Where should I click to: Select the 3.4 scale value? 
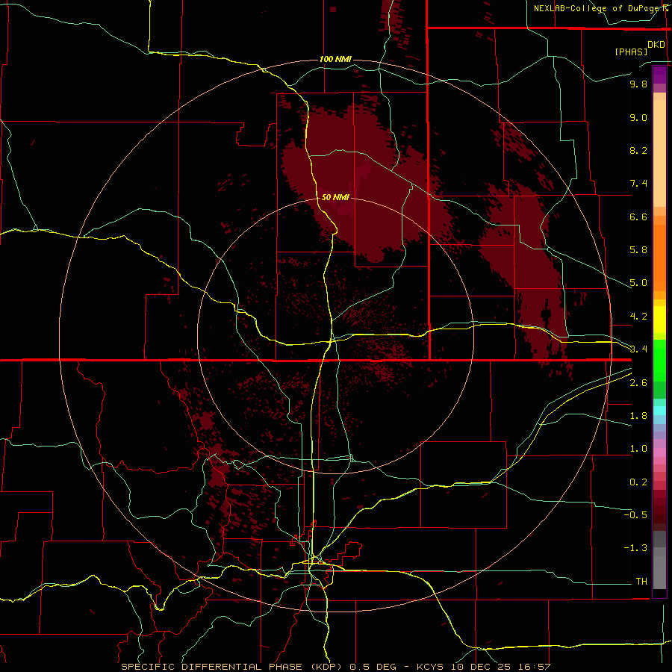[638, 349]
